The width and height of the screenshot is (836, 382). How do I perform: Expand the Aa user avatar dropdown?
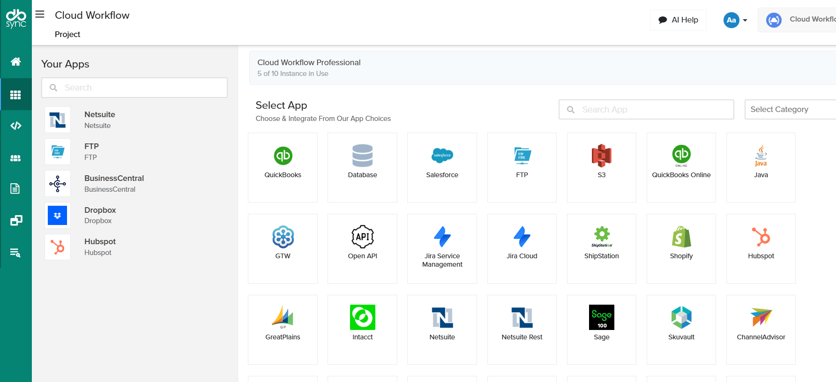736,20
